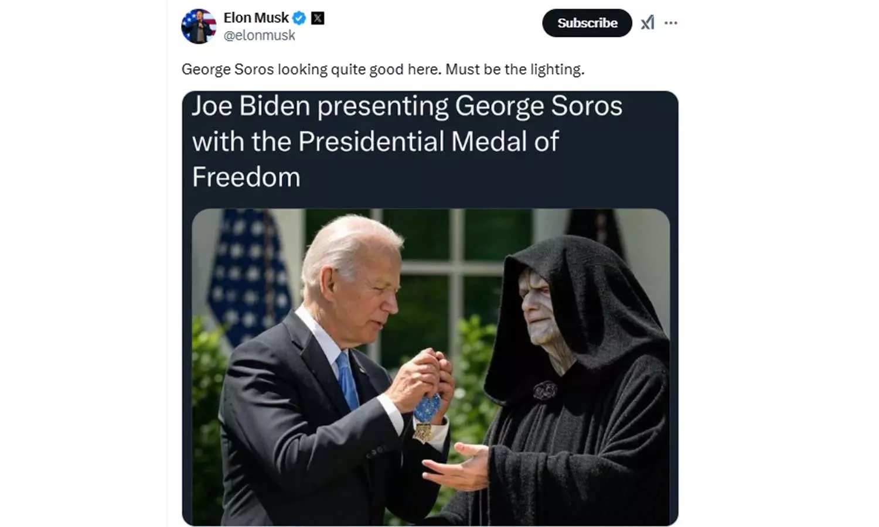Click the 'with the Presidential Medal of' line
This screenshot has width=879, height=527.
tap(376, 141)
